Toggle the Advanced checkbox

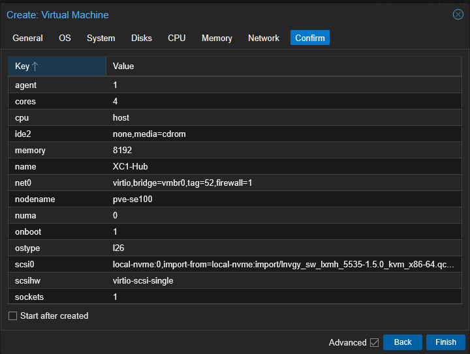tap(374, 342)
